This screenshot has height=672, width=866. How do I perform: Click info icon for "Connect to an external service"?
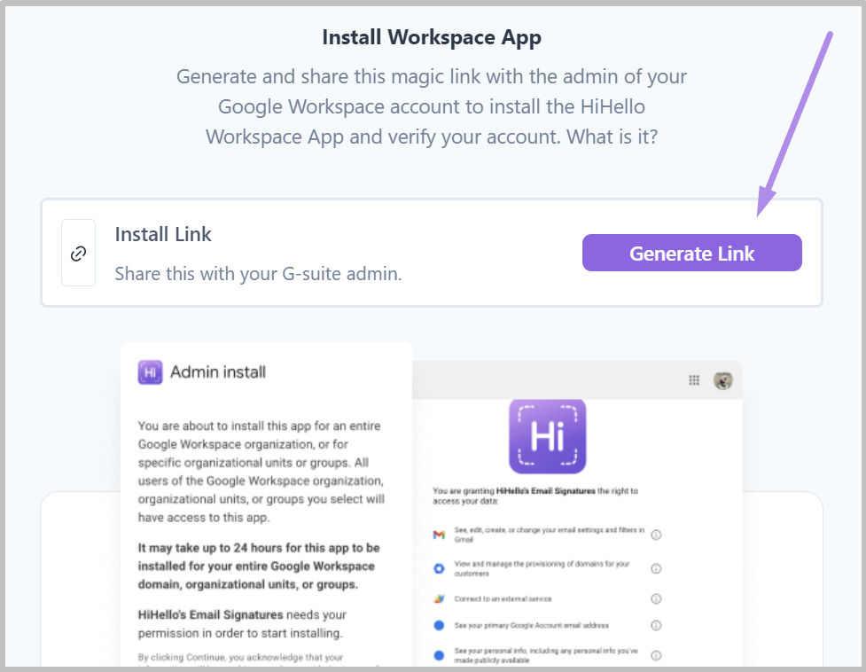click(656, 599)
